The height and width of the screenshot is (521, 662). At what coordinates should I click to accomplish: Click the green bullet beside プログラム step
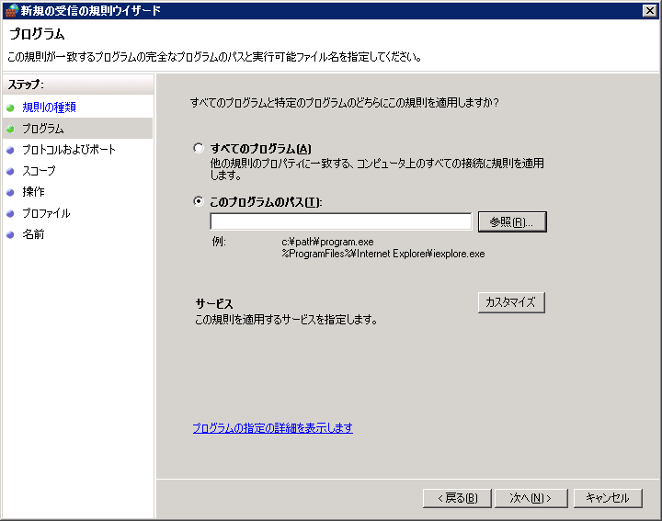(11, 129)
